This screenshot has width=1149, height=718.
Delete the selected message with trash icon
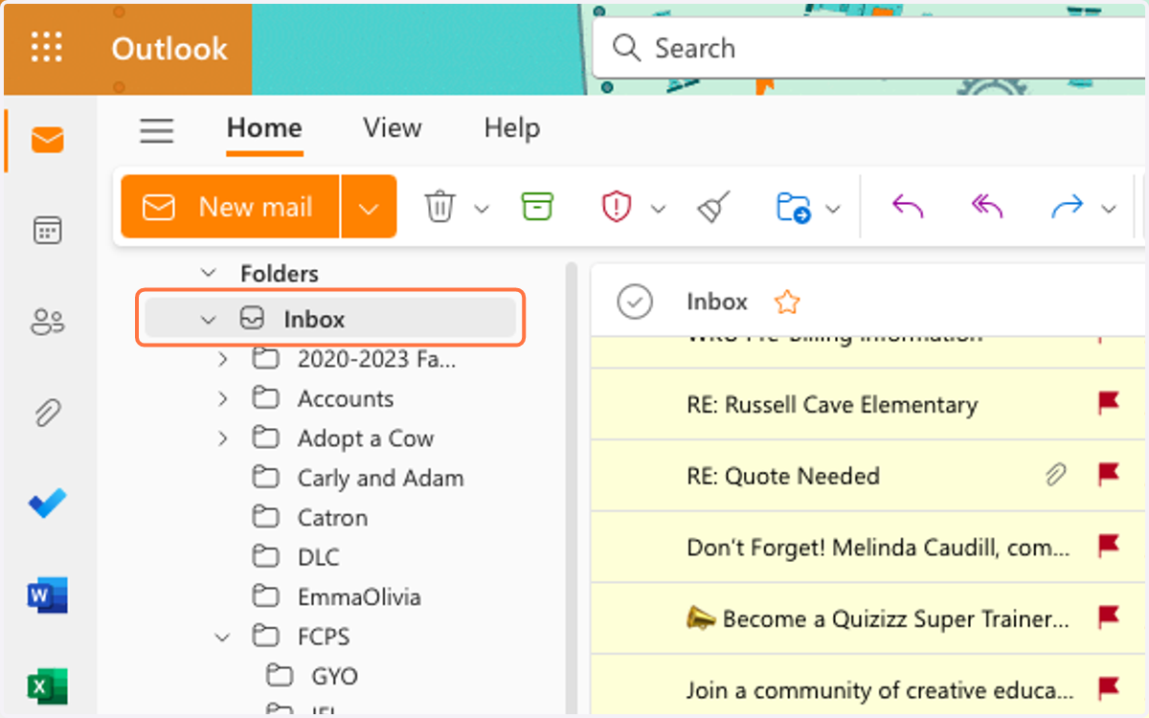tap(440, 207)
